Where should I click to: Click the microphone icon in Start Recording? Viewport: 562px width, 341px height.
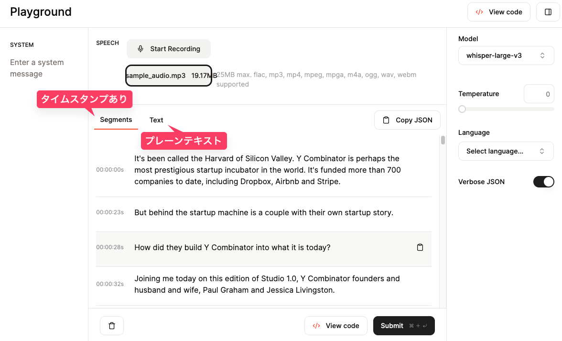click(x=140, y=49)
